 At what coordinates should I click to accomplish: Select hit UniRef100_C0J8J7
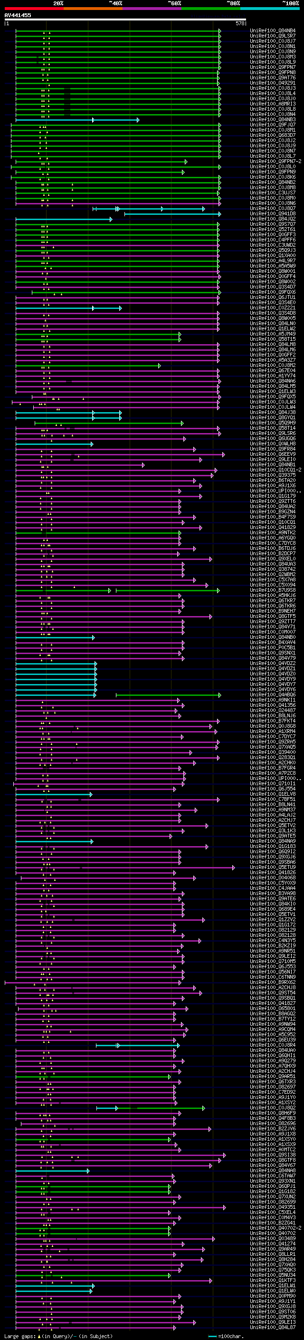pos(273,41)
